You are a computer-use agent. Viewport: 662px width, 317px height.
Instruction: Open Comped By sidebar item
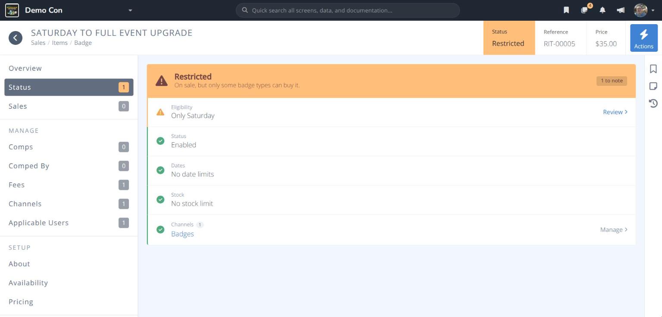[69, 166]
